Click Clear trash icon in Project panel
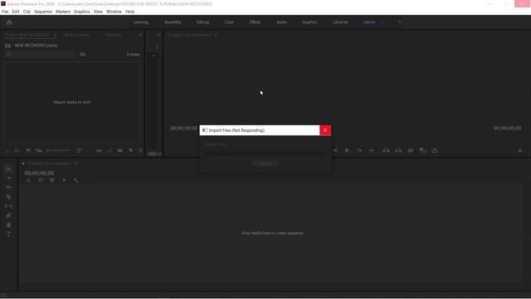This screenshot has width=531, height=299. tap(141, 150)
